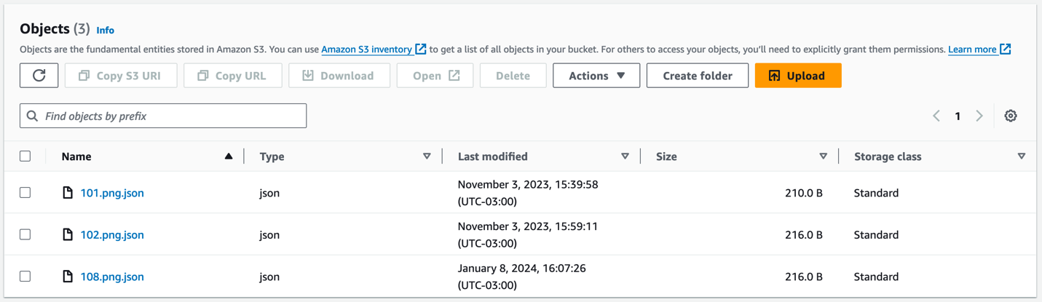Open the table preferences gear icon

click(1011, 116)
